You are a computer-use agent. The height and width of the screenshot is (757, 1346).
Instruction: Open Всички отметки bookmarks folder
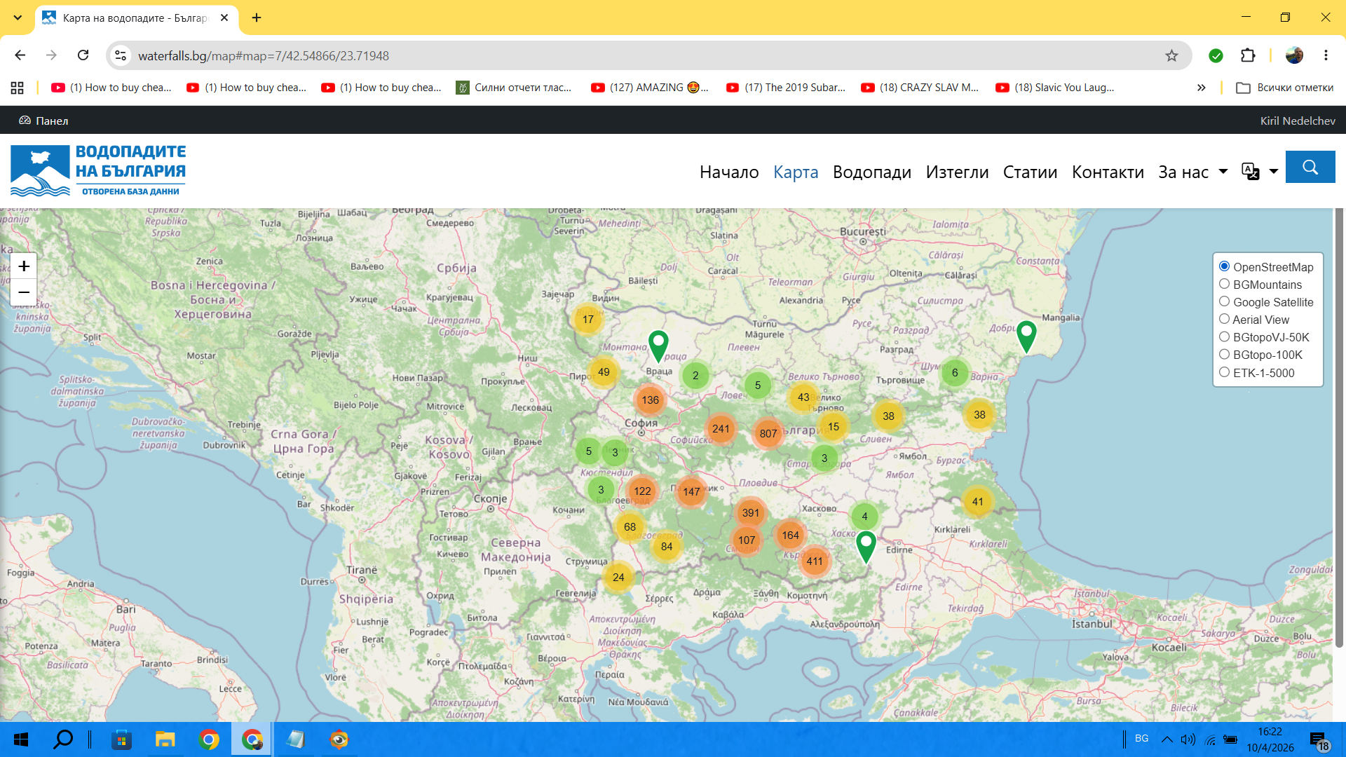tap(1285, 88)
